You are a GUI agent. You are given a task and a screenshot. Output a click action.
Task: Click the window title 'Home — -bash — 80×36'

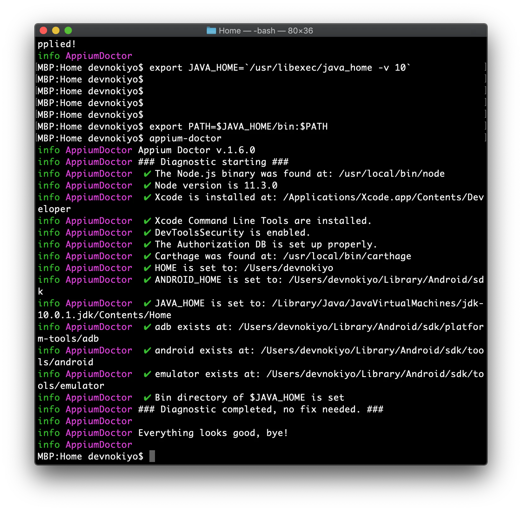tap(266, 31)
